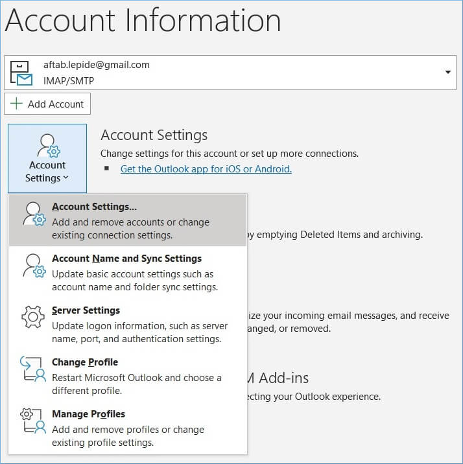The image size is (463, 464).
Task: Collapse the Account Settings dropdown button
Action: point(47,158)
